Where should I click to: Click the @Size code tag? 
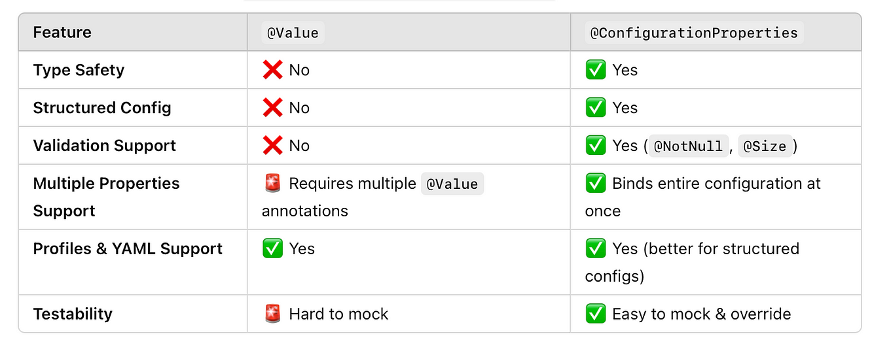click(765, 146)
